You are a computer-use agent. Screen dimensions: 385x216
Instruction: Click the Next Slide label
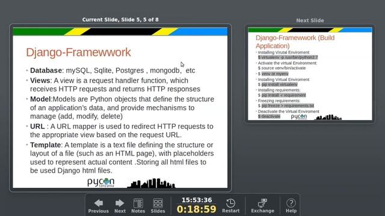coord(310,20)
